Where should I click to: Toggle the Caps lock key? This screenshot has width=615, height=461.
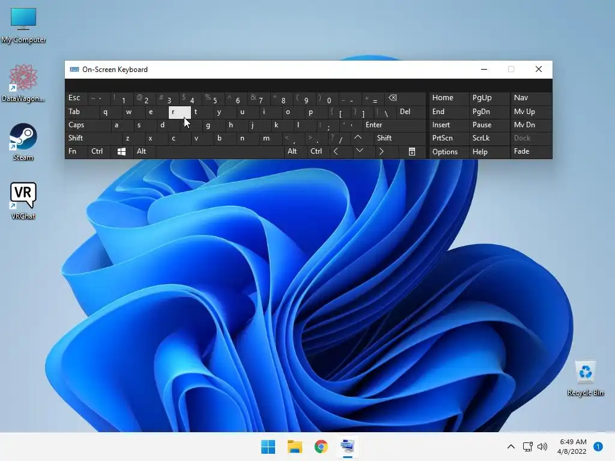tap(88, 125)
